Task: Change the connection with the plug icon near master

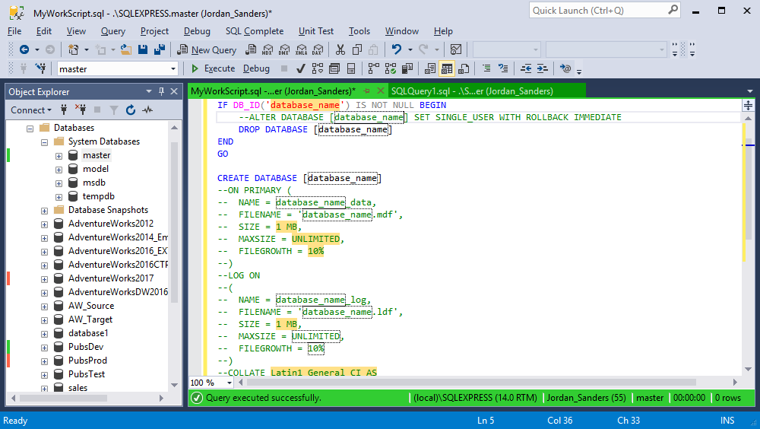Action: [41, 68]
